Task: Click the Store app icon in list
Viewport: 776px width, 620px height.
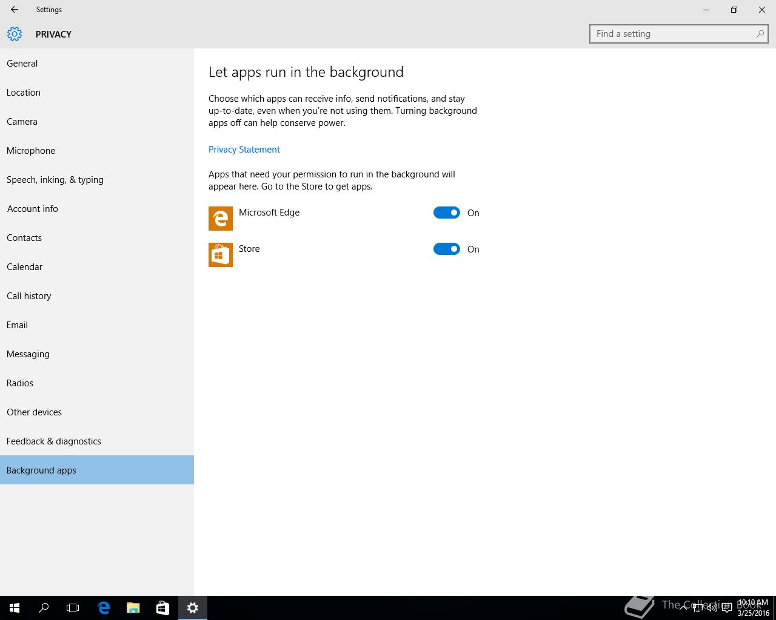Action: [221, 255]
